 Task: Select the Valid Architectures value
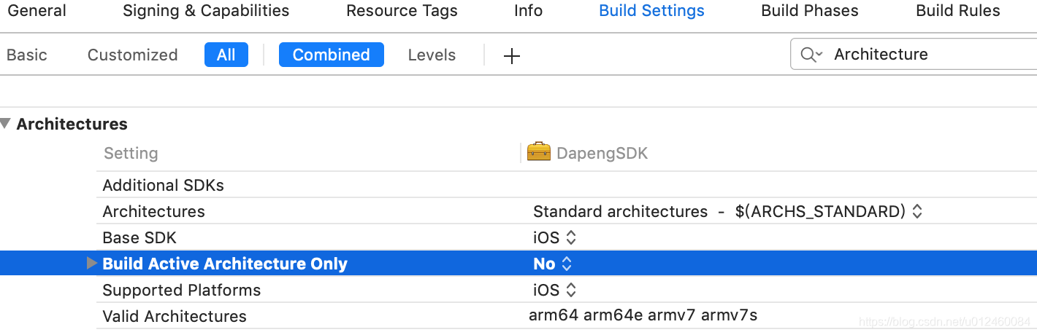[x=643, y=315]
